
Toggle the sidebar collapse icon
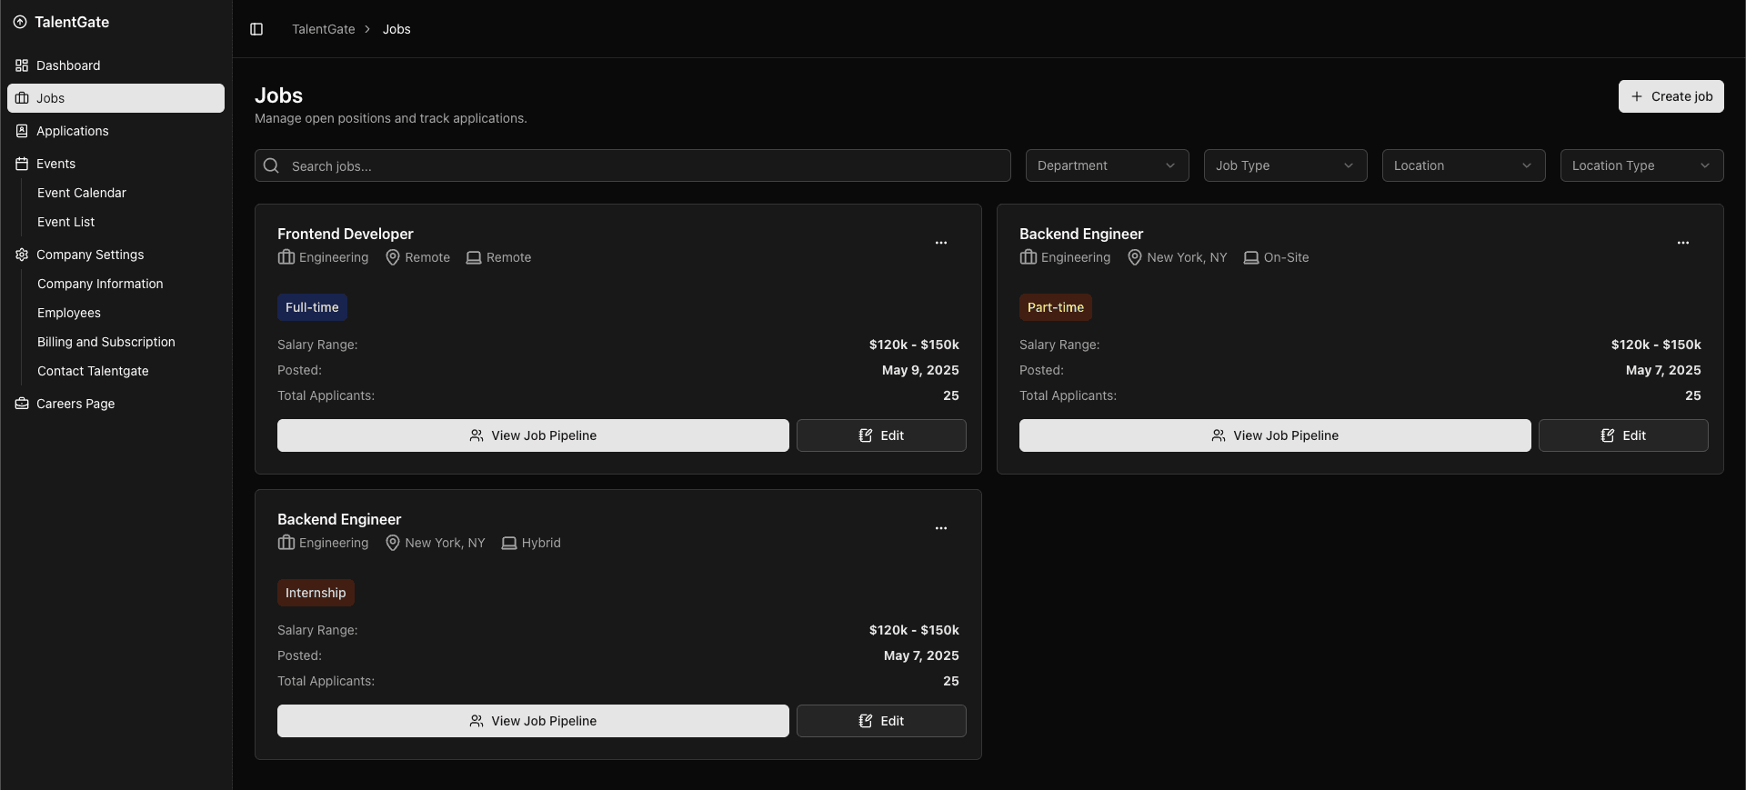[256, 29]
